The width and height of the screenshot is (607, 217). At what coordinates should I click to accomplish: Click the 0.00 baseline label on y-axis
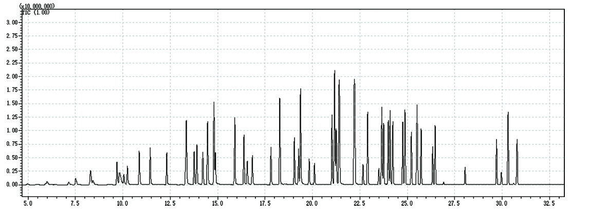coord(11,184)
